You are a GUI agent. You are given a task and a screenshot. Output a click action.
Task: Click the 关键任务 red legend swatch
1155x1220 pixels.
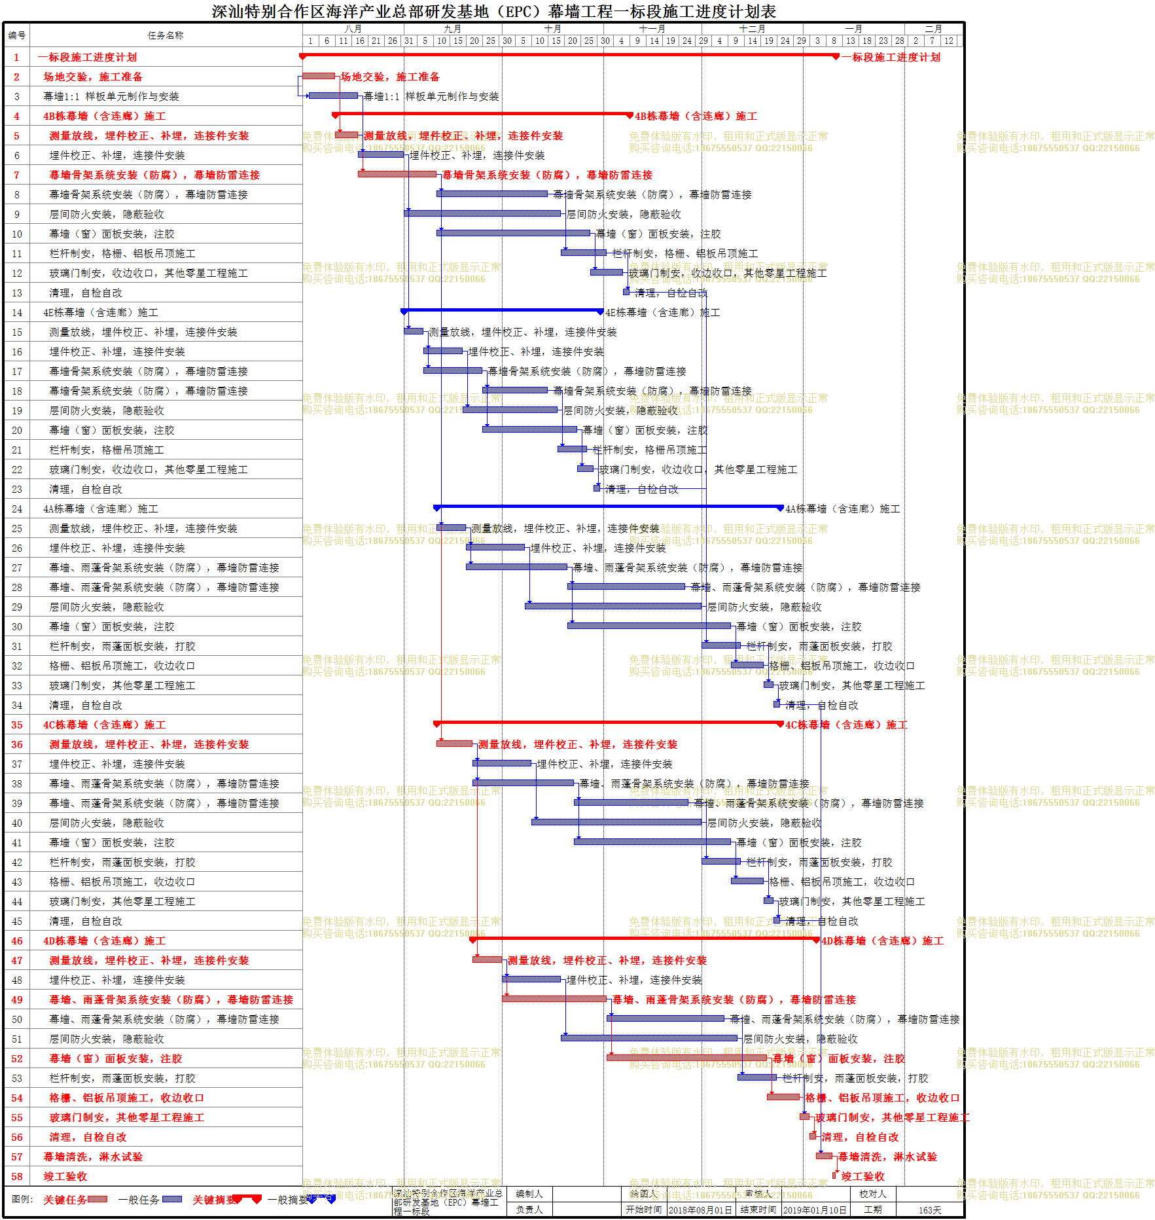tap(98, 1199)
